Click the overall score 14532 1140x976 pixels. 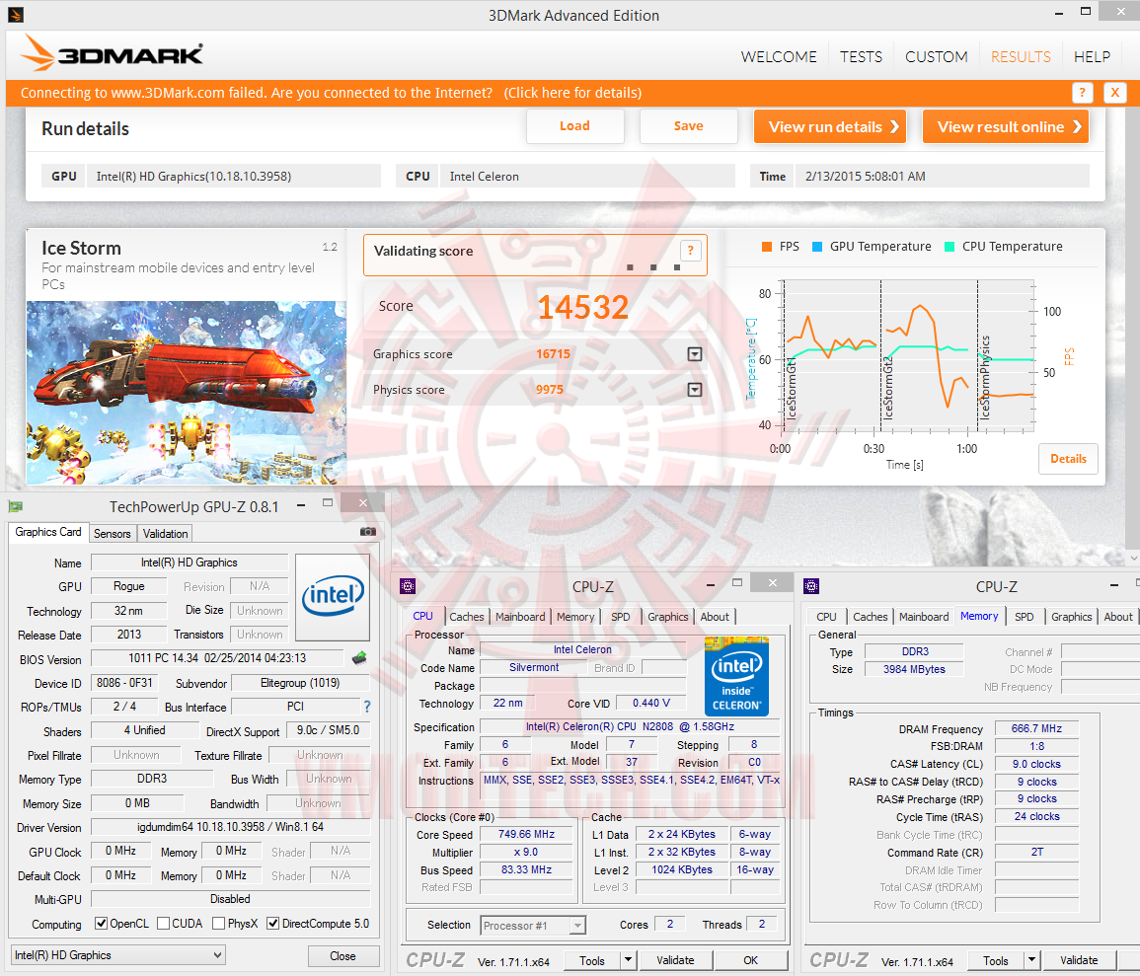click(582, 307)
